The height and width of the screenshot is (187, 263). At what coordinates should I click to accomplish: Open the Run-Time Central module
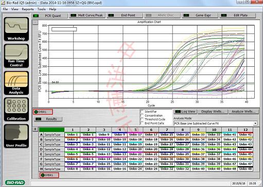[x=16, y=56]
